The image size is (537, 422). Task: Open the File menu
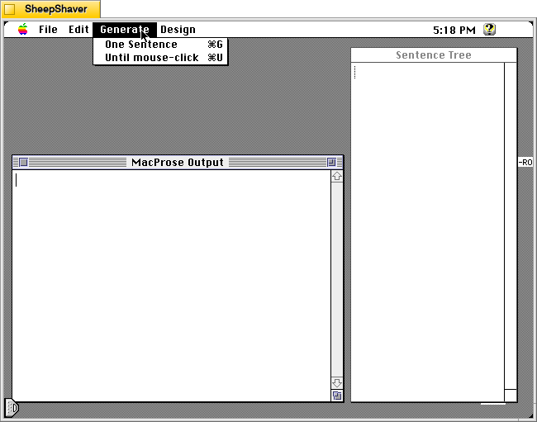(x=48, y=30)
